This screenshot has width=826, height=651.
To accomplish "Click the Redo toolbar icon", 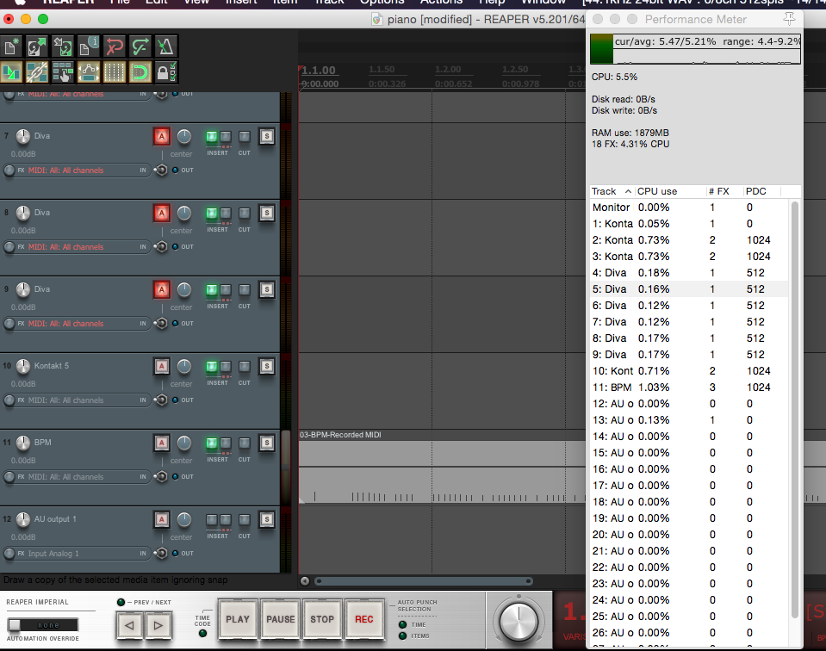I will click(140, 46).
